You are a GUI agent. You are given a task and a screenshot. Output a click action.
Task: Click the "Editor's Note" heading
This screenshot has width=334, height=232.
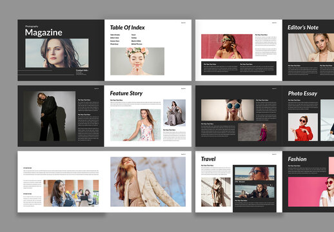point(303,28)
